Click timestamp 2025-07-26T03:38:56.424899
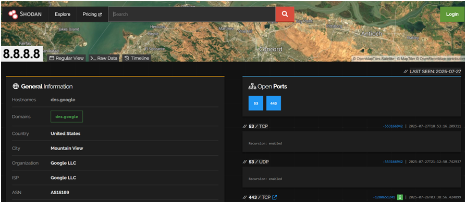The image size is (466, 203). 435,197
